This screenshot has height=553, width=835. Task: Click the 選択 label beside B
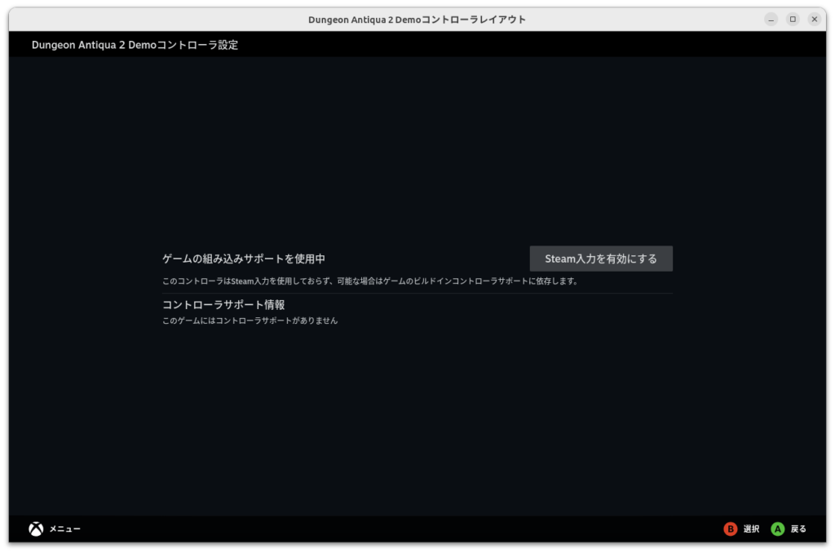tap(751, 529)
